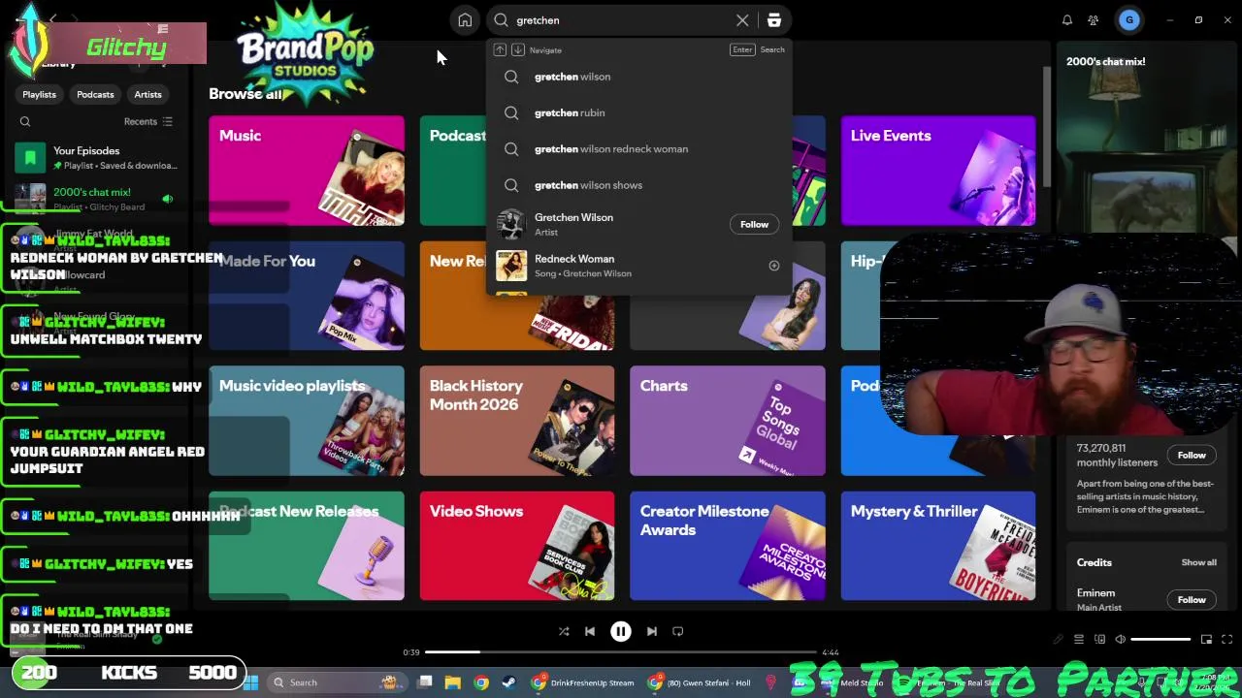Adjust the volume slider
Image resolution: width=1242 pixels, height=698 pixels.
(1160, 640)
